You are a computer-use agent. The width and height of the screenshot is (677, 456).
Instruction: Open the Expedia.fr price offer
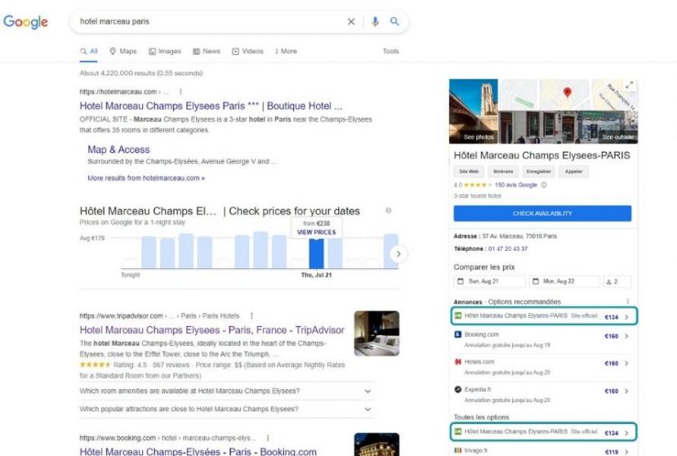coord(543,395)
